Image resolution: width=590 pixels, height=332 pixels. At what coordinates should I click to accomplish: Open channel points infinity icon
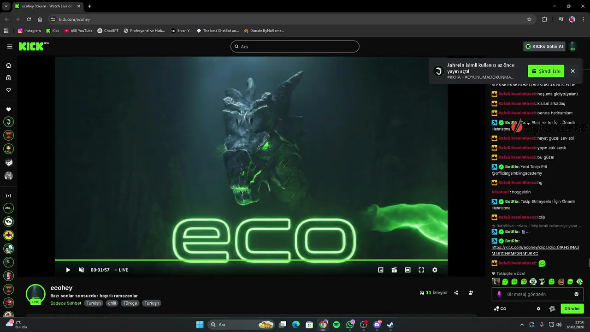click(x=500, y=309)
